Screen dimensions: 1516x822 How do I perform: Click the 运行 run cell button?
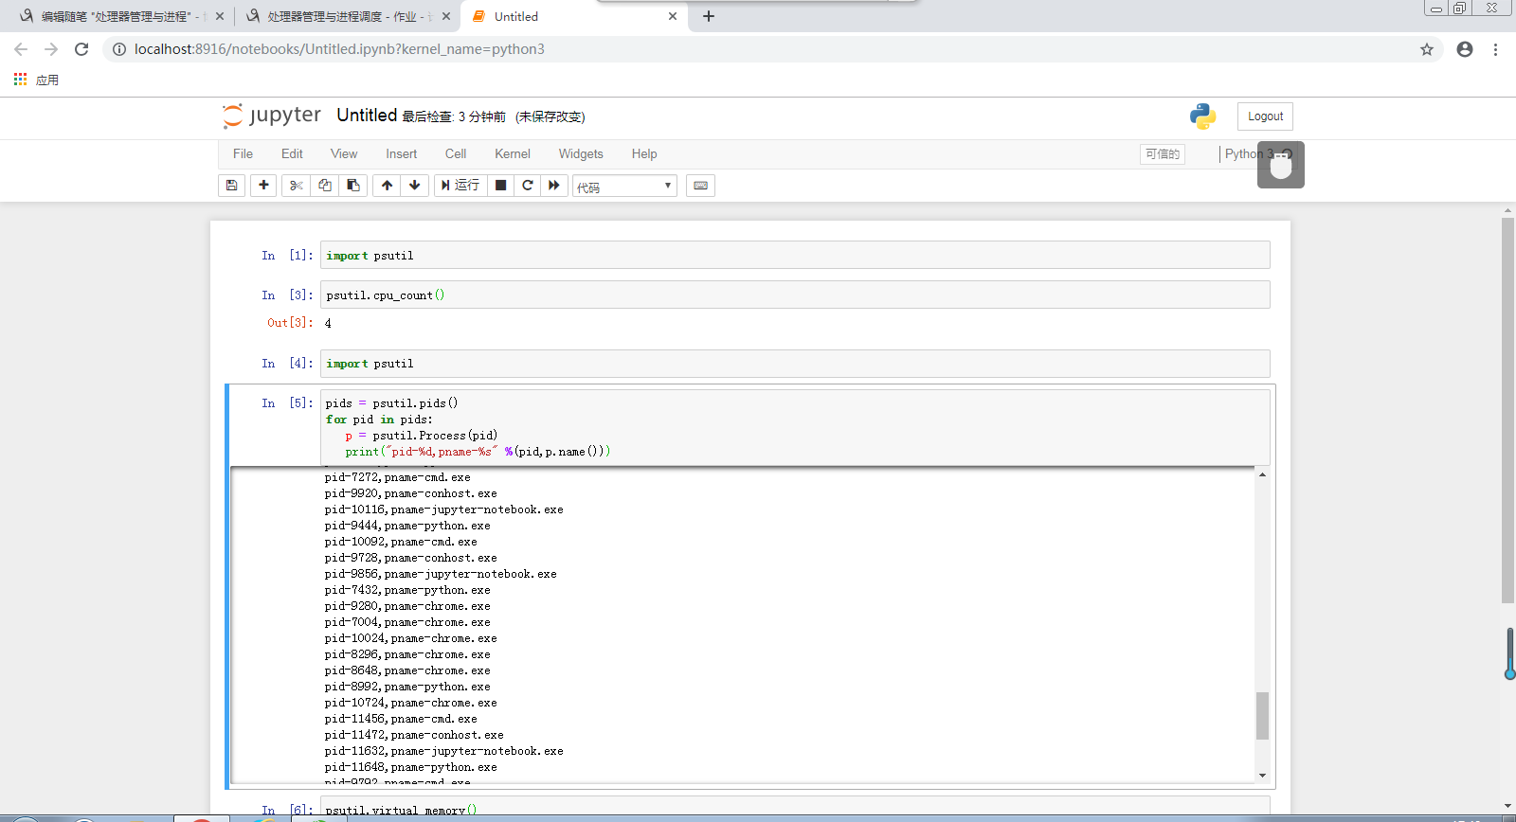[460, 186]
